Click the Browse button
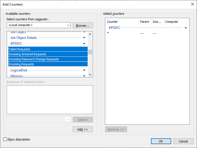The height and width of the screenshot is (148, 197). (83, 26)
